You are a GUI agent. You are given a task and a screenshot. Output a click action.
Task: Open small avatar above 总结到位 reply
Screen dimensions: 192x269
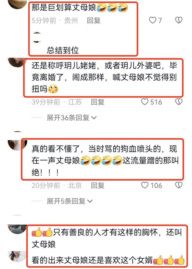click(37, 37)
